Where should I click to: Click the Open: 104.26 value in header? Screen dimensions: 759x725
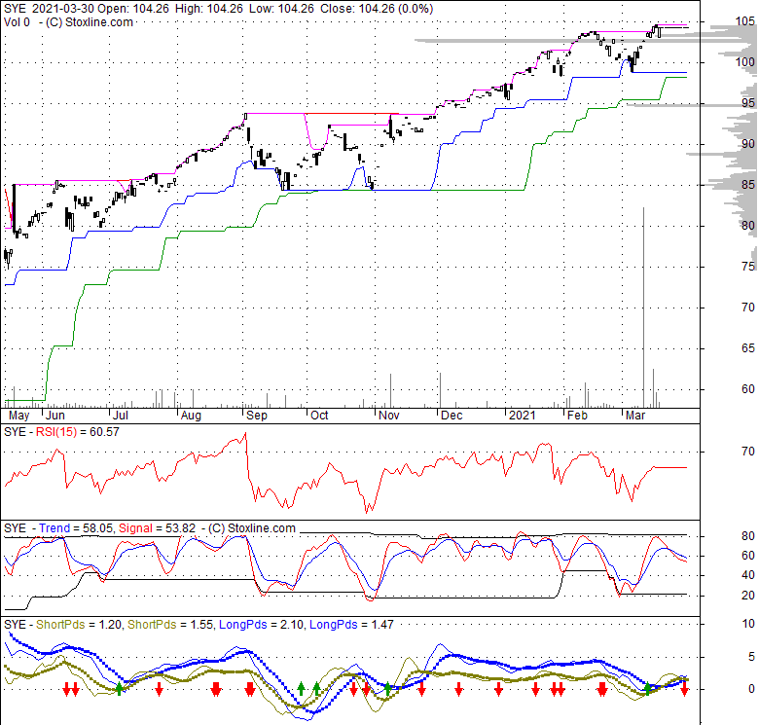133,9
